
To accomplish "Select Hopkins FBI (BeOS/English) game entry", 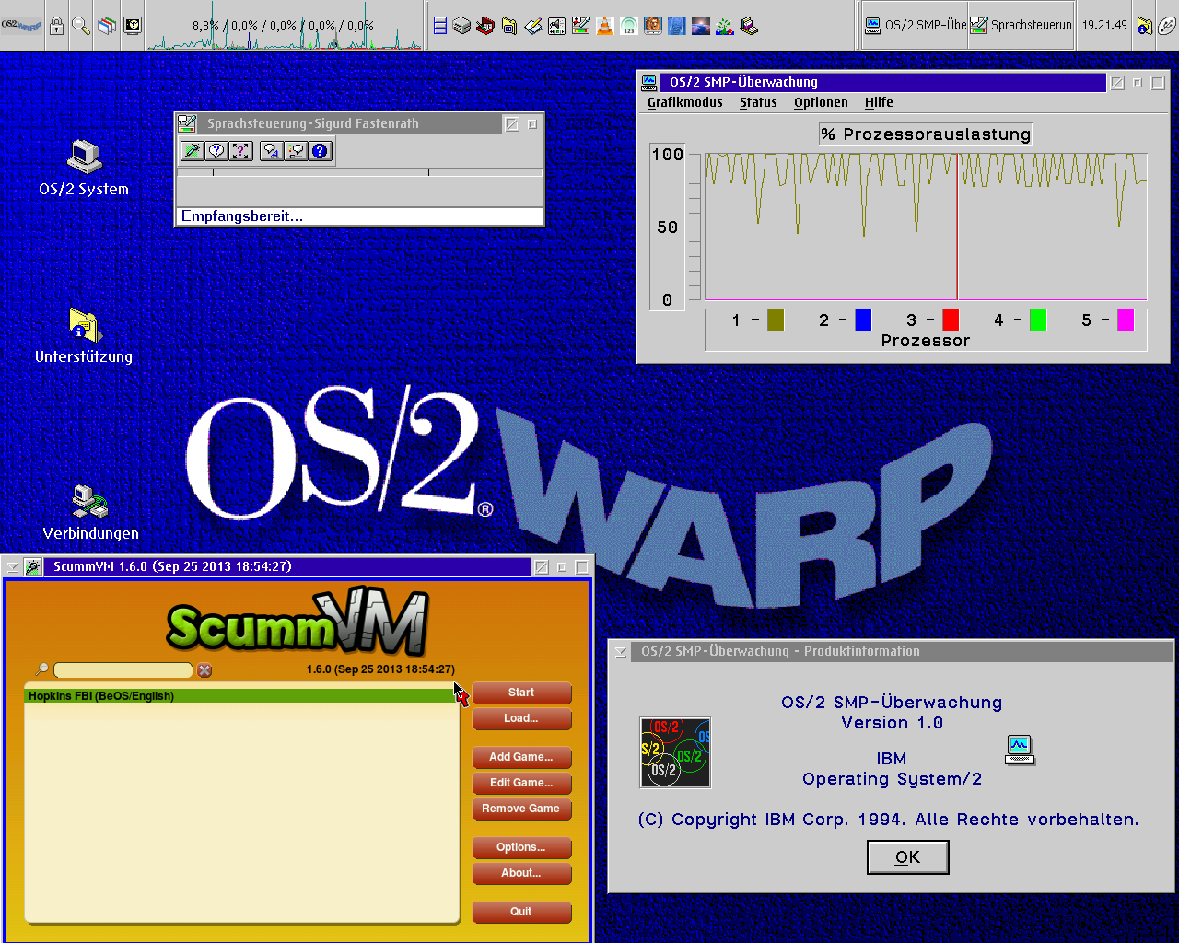I will tap(240, 696).
